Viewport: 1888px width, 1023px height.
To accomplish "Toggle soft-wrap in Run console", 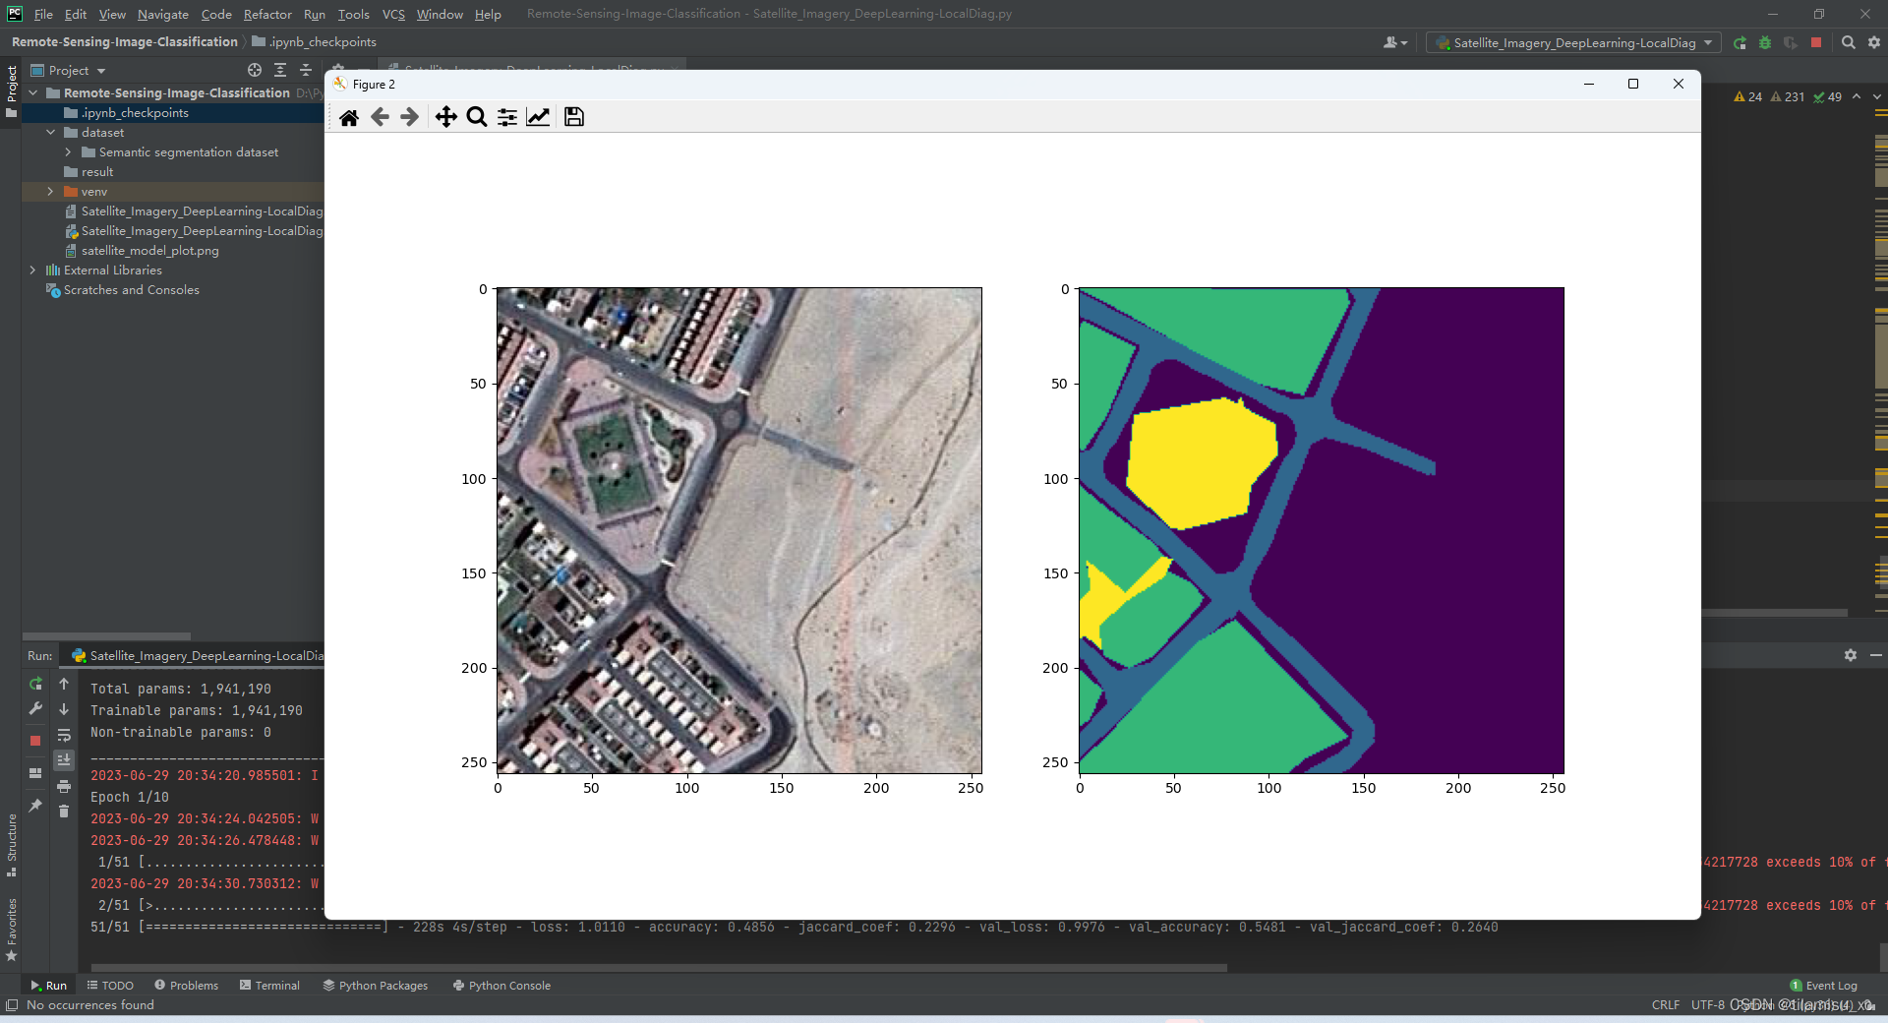I will click(64, 735).
